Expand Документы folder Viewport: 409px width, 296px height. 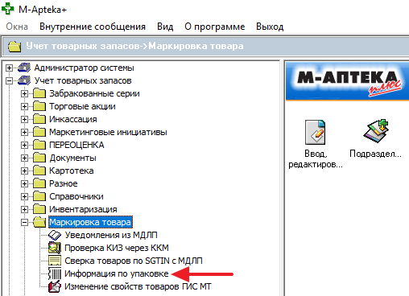(24, 158)
